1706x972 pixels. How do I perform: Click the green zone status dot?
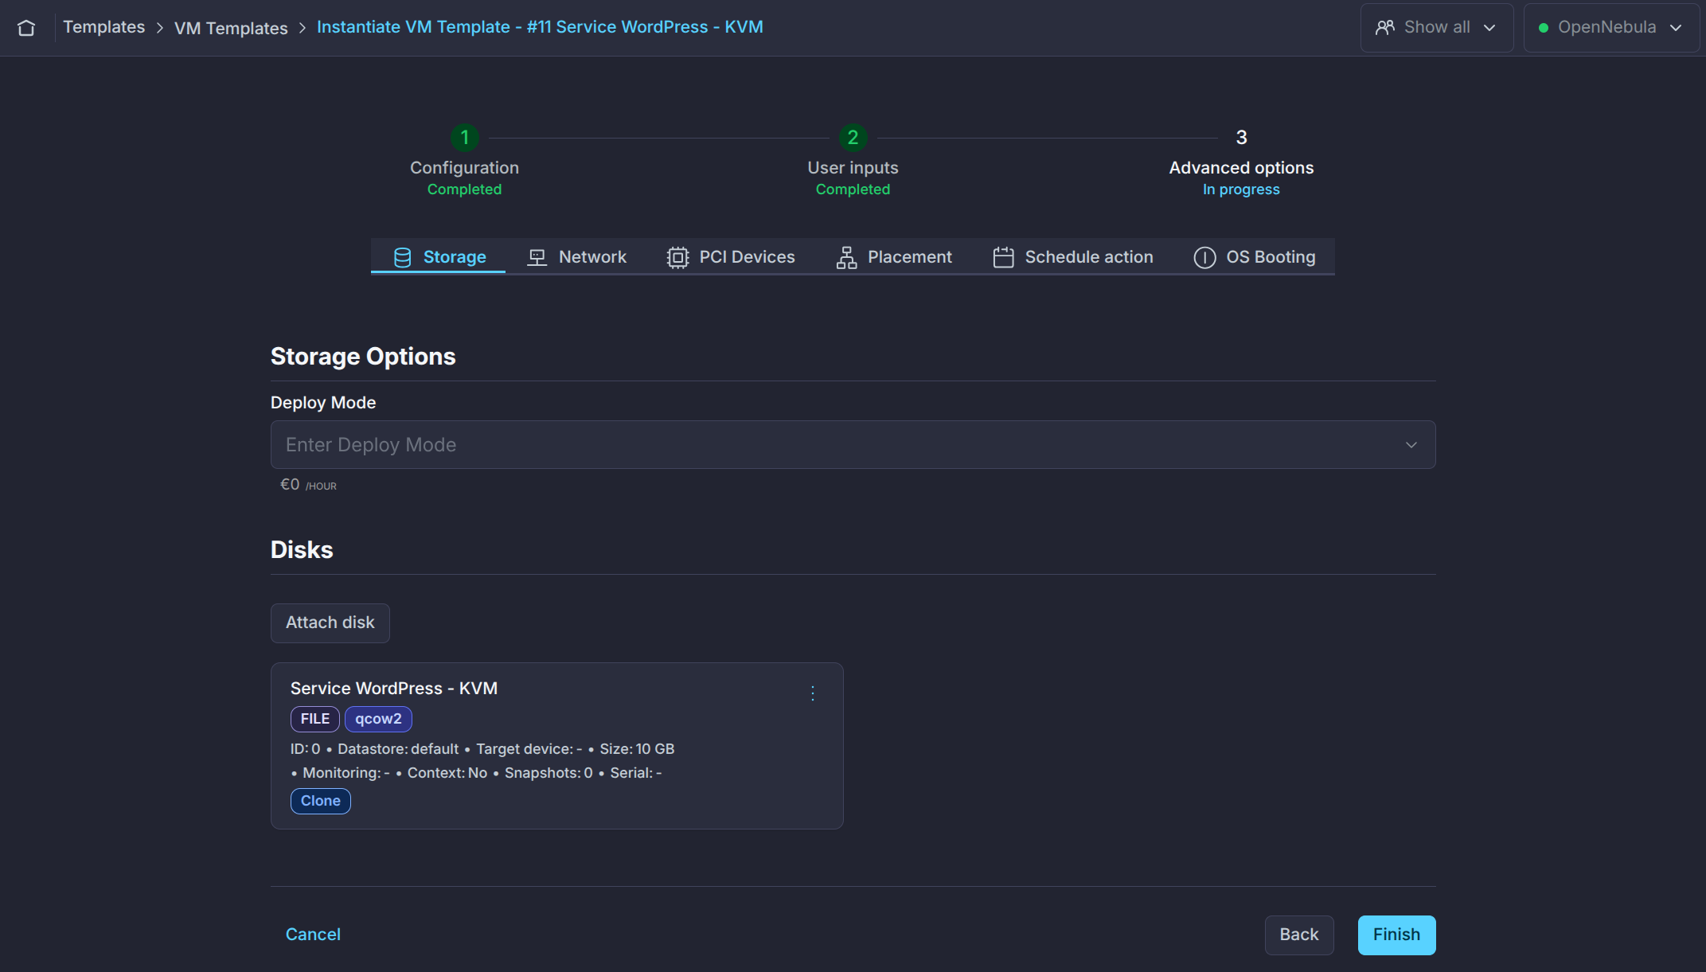(x=1544, y=28)
